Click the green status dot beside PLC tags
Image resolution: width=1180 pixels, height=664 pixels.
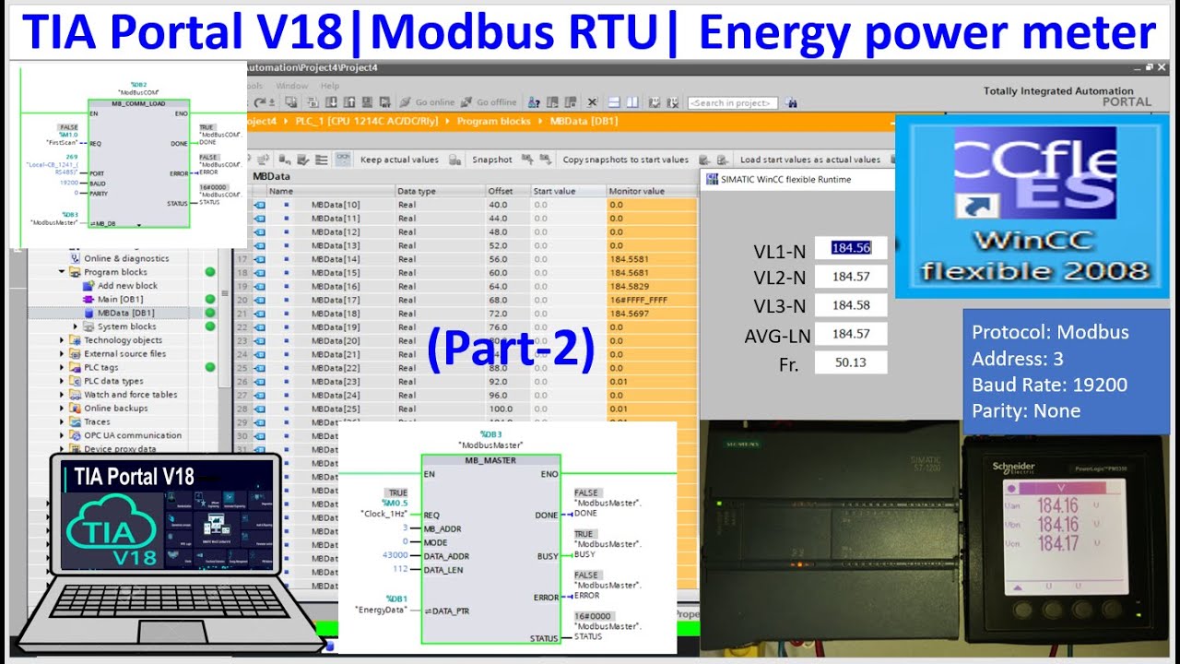click(x=210, y=367)
